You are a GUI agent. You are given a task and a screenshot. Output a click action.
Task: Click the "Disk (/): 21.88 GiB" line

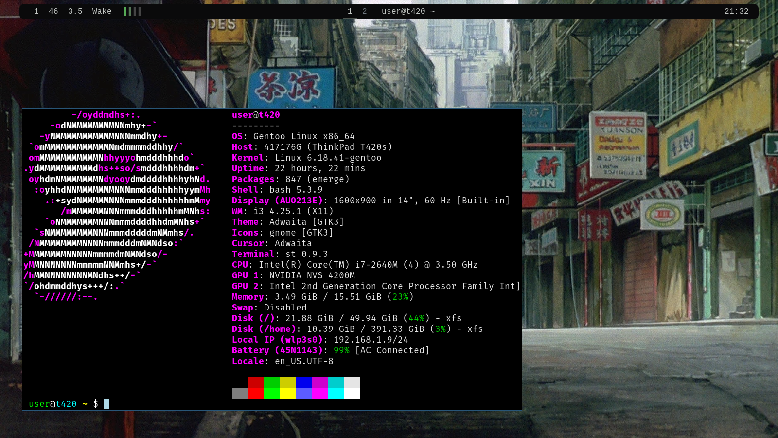(347, 318)
